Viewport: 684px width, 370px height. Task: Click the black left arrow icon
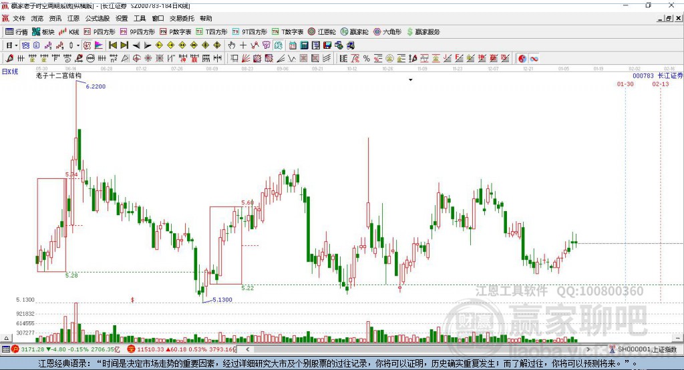[136, 45]
